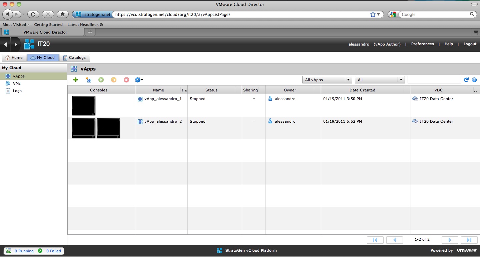Screen dimensions: 480x257
Task: Switch to the Catalogs tab
Action: 74,58
